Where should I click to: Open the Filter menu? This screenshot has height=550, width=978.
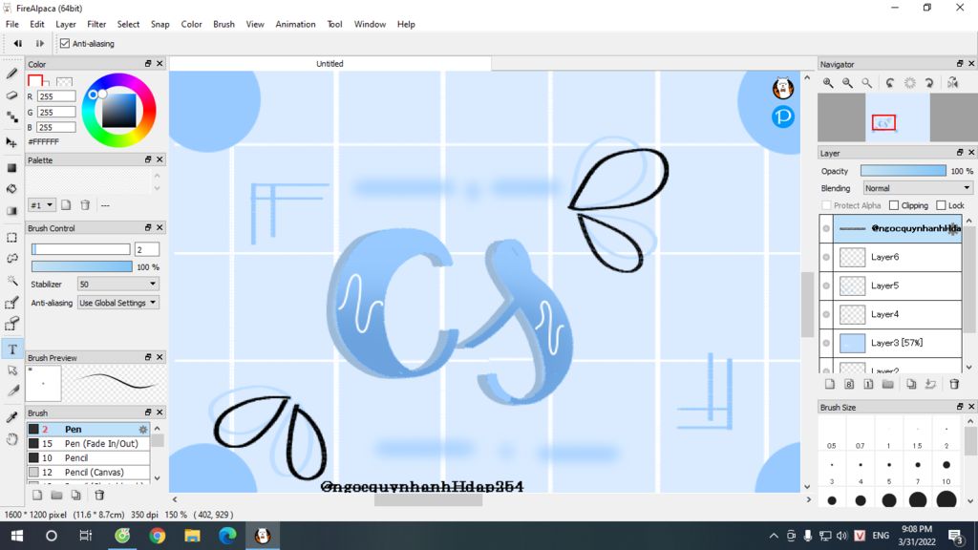tap(96, 24)
